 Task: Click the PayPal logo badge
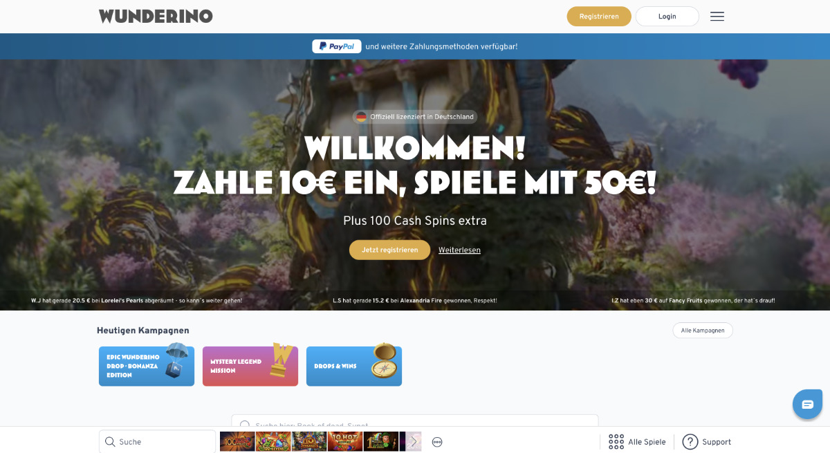pos(337,46)
